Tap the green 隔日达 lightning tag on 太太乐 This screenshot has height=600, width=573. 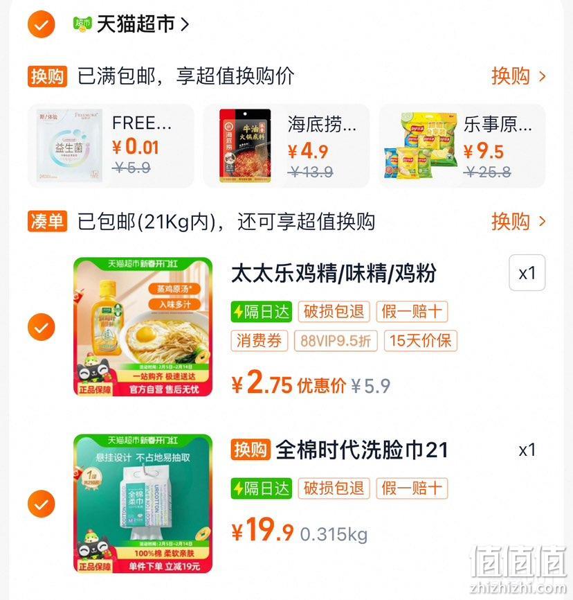point(262,312)
